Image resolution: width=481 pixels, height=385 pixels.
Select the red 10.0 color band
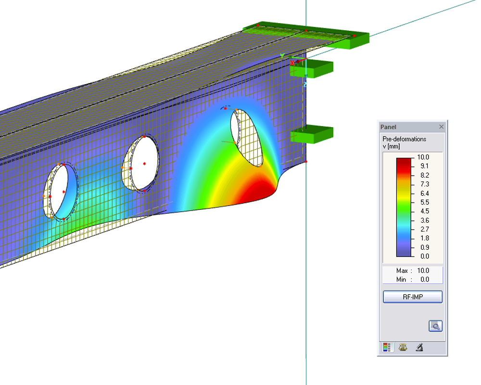[404, 162]
